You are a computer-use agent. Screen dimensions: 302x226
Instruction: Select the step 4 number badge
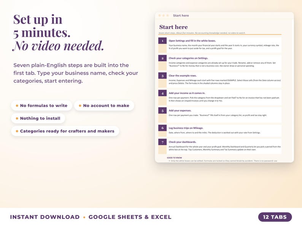point(162,93)
